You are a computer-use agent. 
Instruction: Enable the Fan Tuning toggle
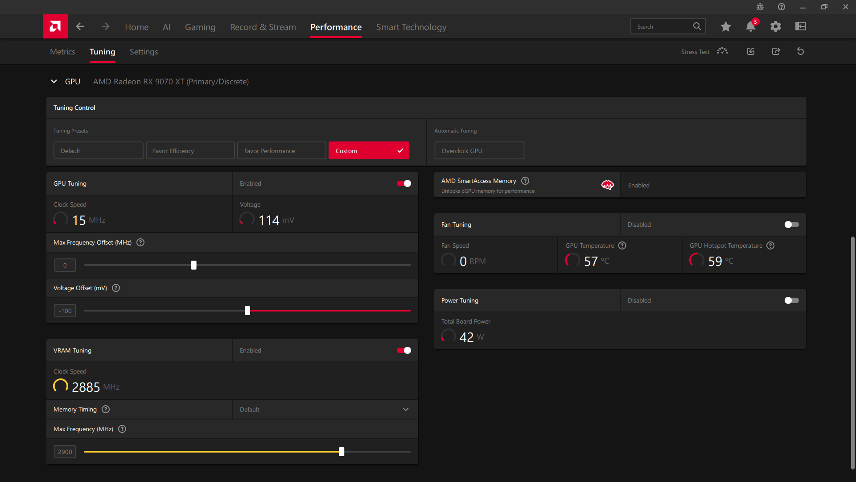791,224
